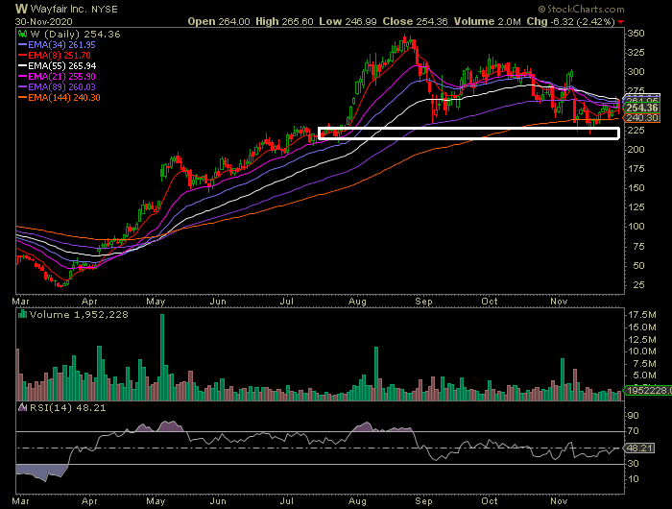672x509 pixels.
Task: Click the 70 RSI axis label
Action: [x=634, y=431]
